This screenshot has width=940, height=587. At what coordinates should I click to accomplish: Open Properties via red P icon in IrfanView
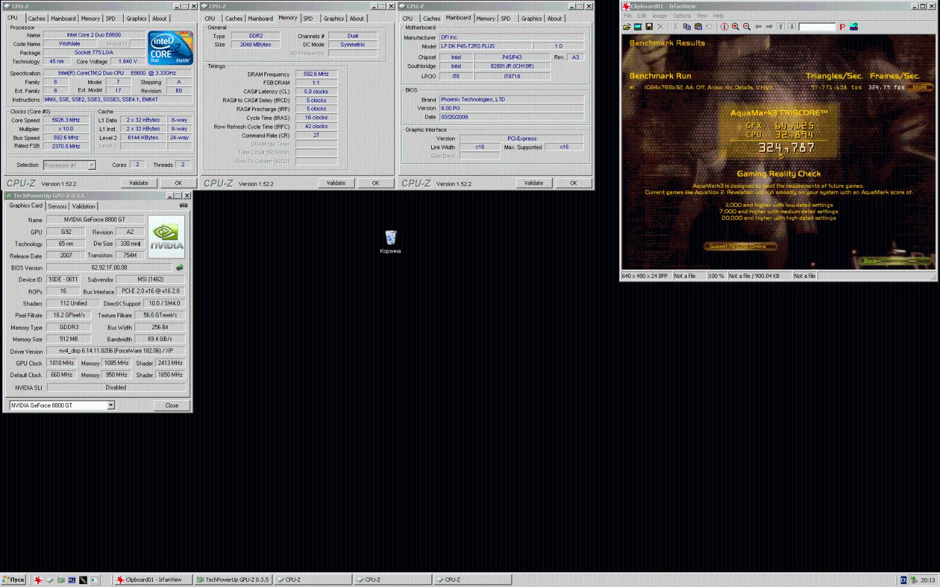(842, 27)
